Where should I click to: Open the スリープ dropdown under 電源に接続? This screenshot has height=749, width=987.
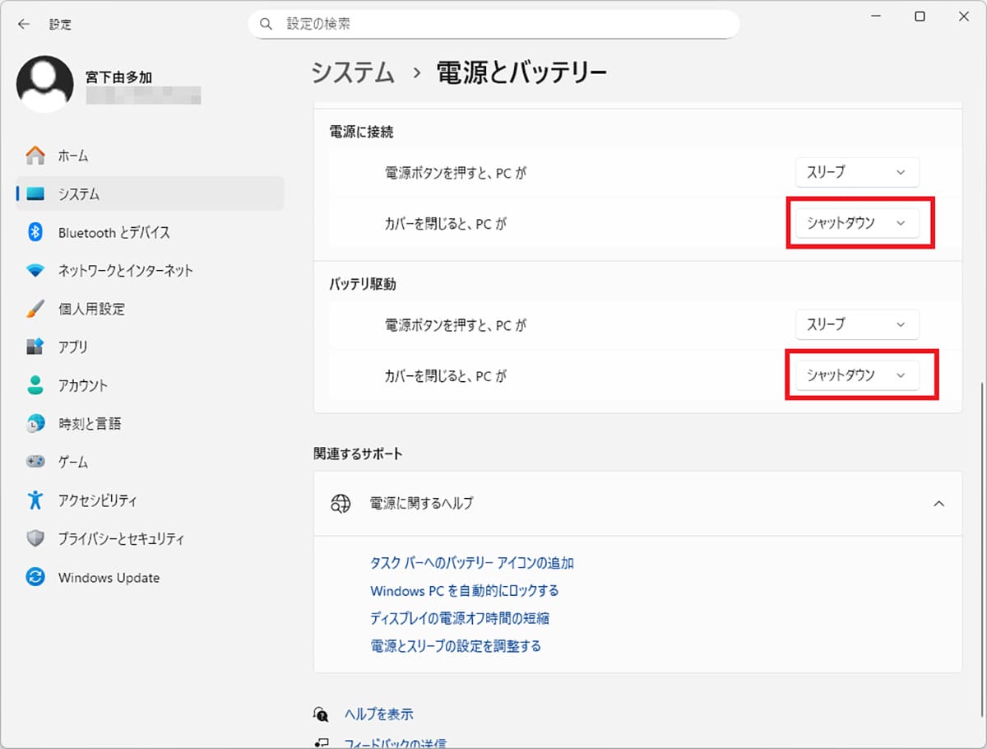[857, 172]
